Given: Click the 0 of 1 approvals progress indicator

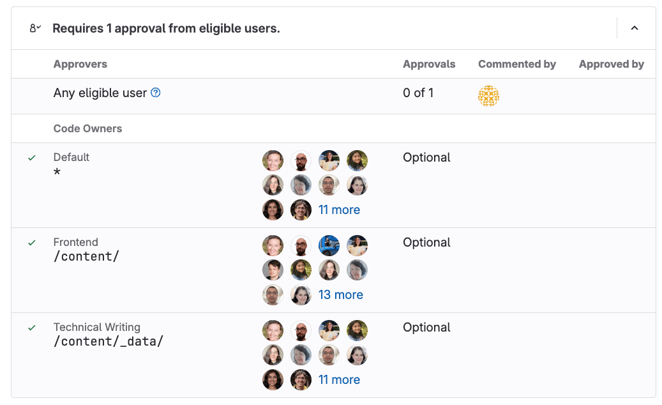Looking at the screenshot, I should click(417, 93).
